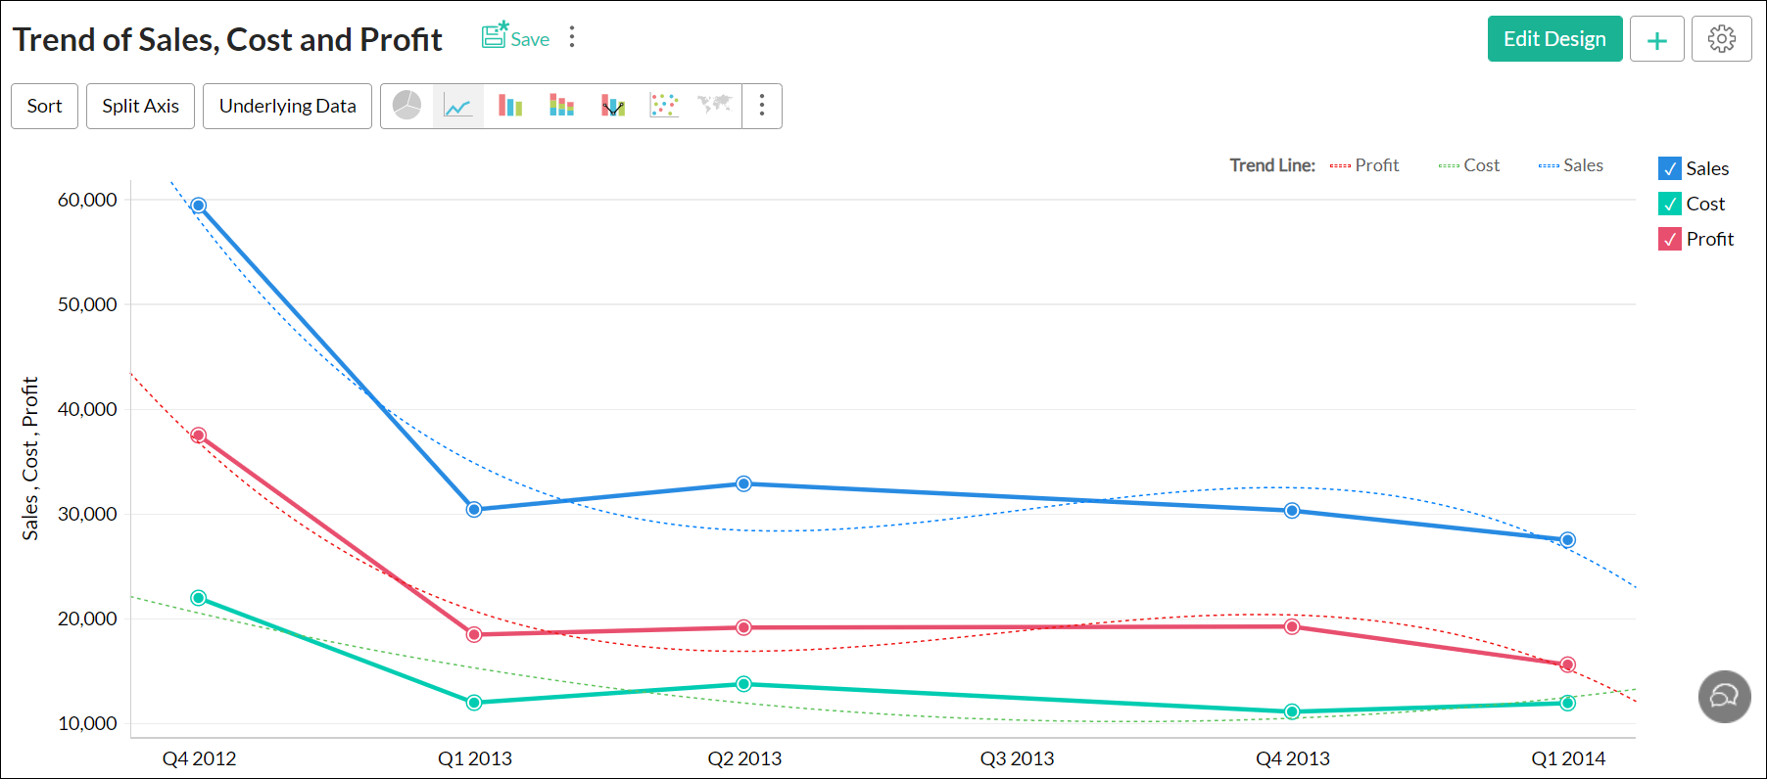Viewport: 1767px width, 779px height.
Task: Switch to pie chart type
Action: [406, 106]
